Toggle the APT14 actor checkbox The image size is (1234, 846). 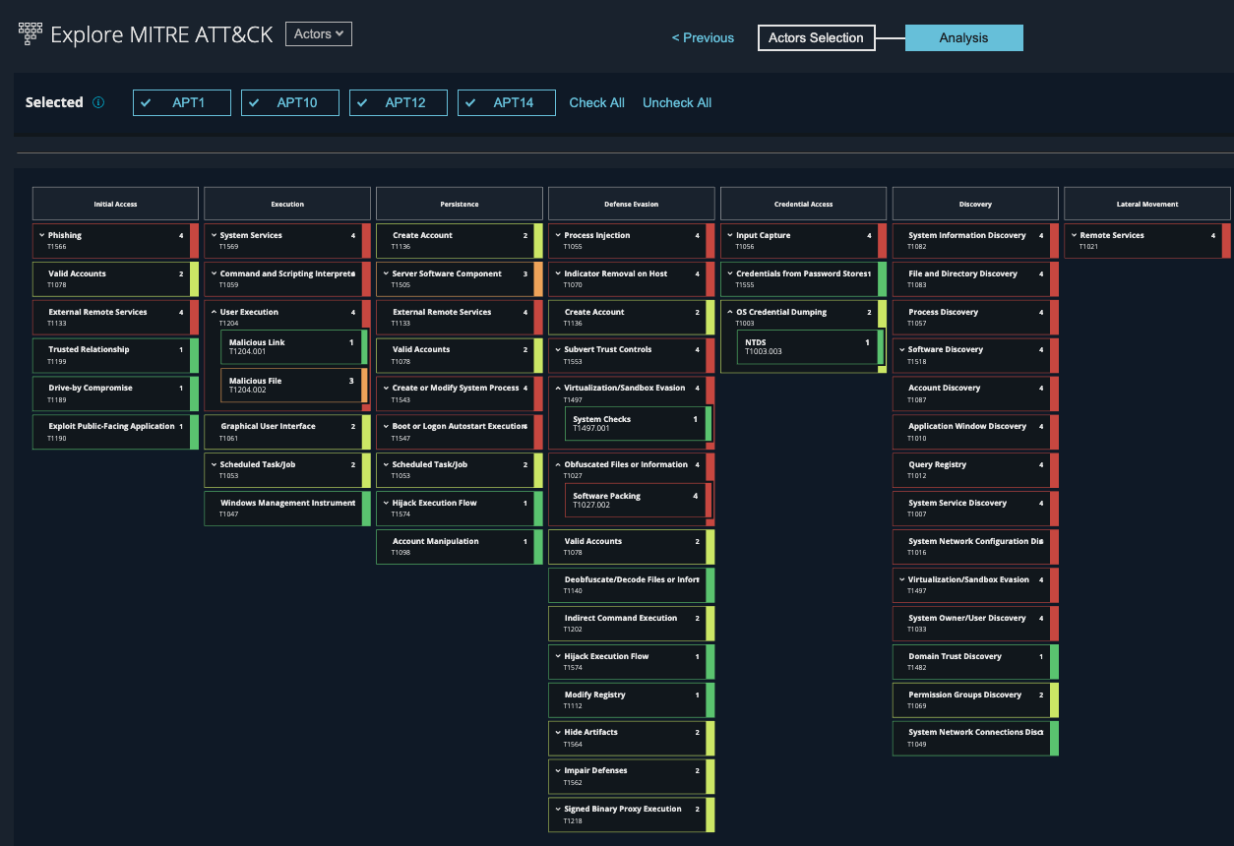pos(507,102)
